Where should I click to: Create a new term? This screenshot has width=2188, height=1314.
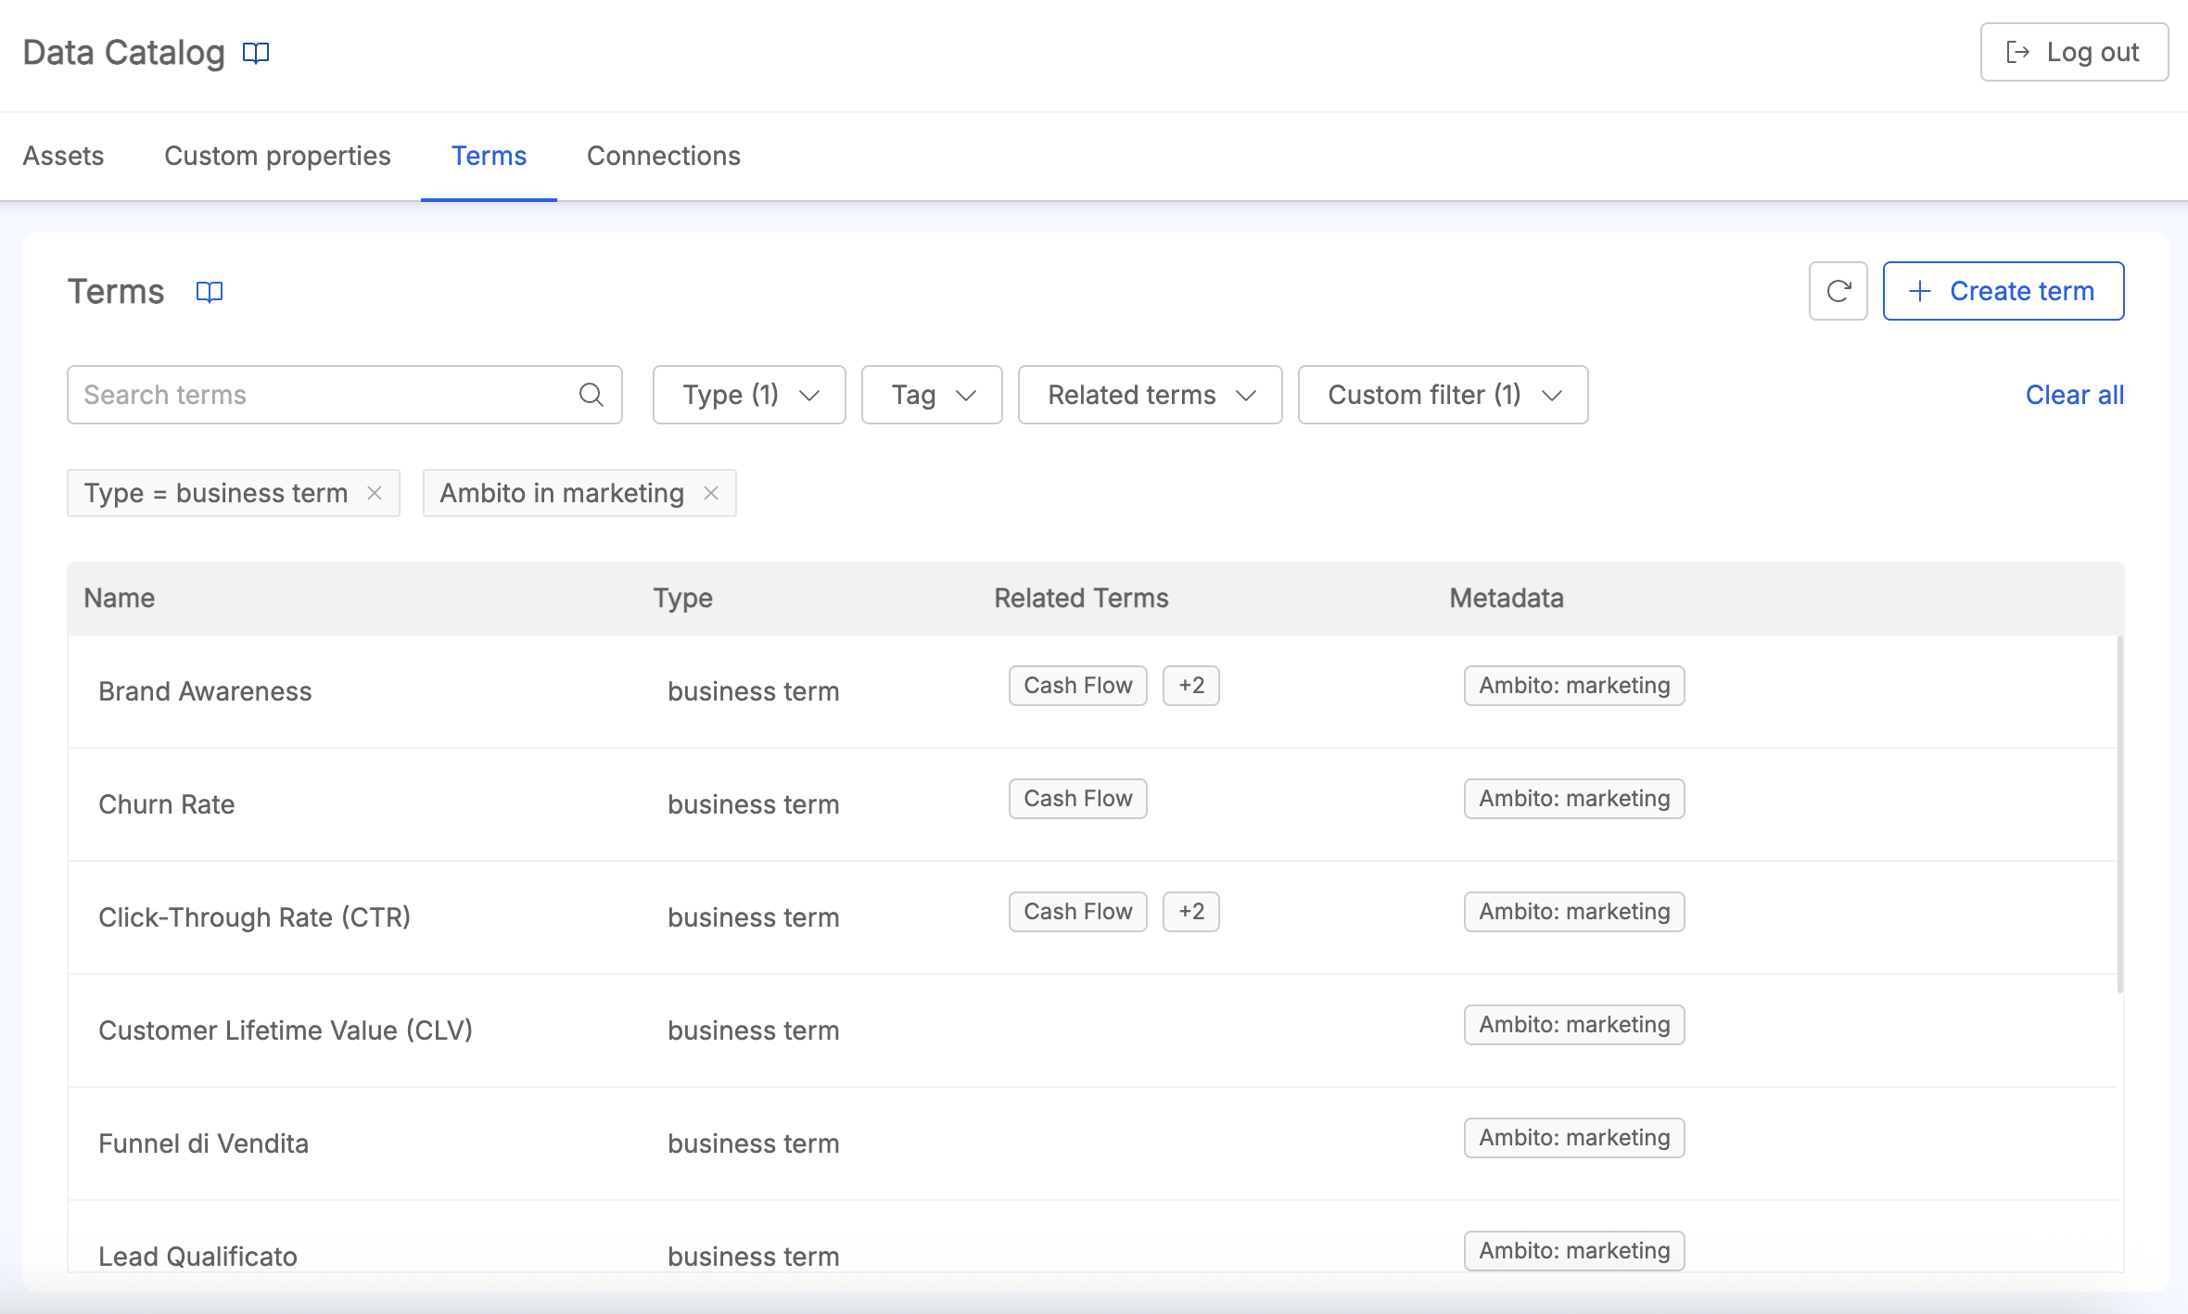click(2003, 291)
